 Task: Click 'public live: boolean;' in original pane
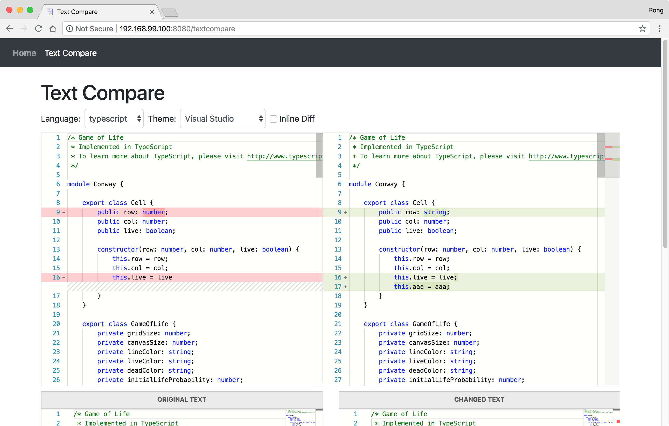pos(136,231)
